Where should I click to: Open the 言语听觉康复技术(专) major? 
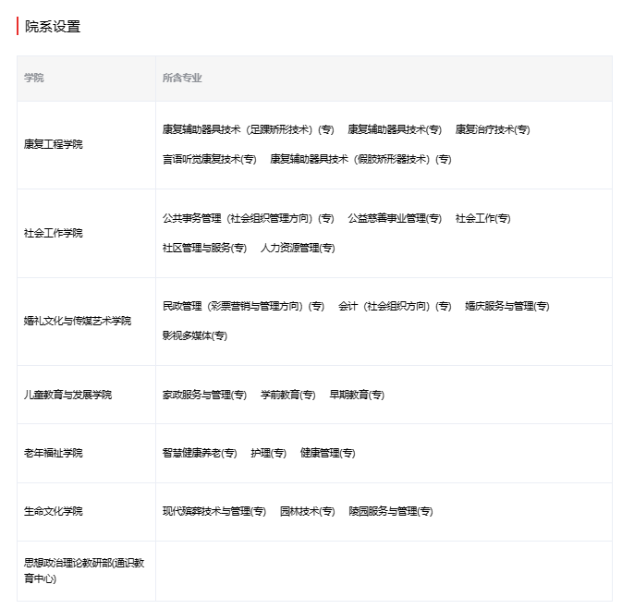210,159
